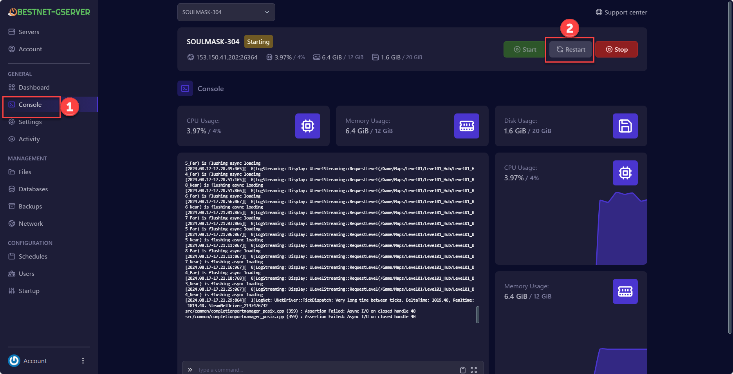
Task: Click the clipboard icon in command bar
Action: pos(462,370)
